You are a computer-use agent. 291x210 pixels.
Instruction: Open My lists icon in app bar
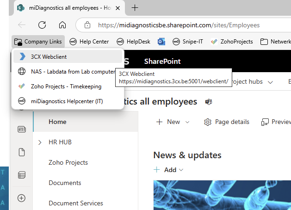(x=22, y=175)
